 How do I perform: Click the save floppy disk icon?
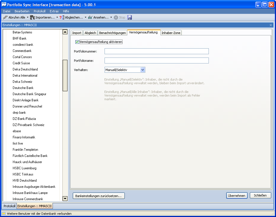[130, 17]
